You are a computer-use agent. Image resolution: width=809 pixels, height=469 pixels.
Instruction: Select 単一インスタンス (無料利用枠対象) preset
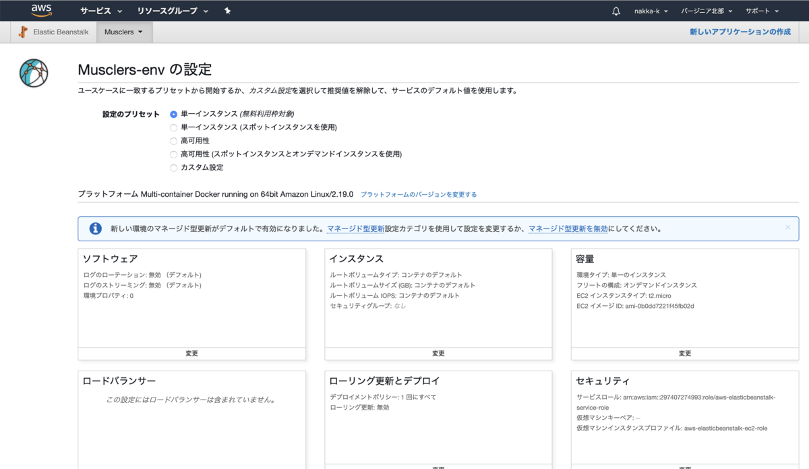(174, 114)
